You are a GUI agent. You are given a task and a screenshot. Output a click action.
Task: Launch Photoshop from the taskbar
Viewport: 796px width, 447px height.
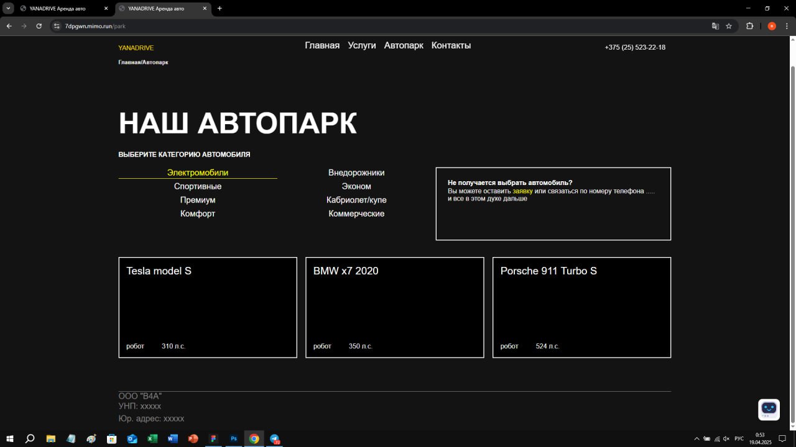tap(234, 438)
